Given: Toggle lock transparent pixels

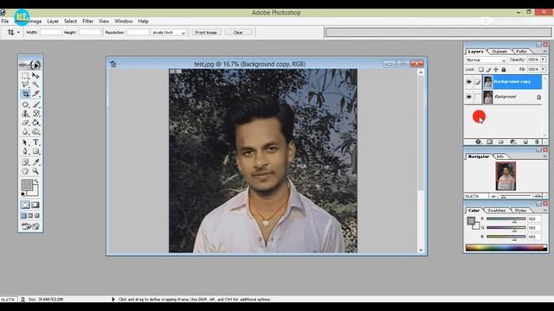Looking at the screenshot, I should point(481,69).
